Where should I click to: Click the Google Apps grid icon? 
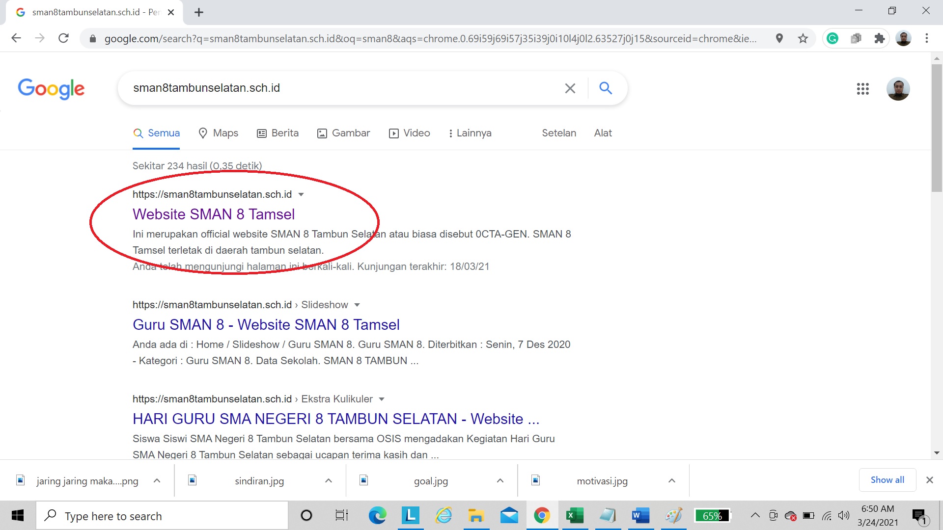tap(862, 89)
